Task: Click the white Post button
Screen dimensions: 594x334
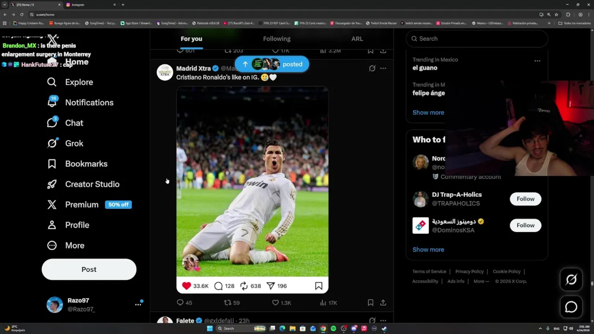Action: coord(89,270)
